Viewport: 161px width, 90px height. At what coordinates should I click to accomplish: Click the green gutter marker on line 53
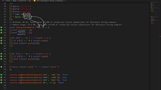coord(1,67)
